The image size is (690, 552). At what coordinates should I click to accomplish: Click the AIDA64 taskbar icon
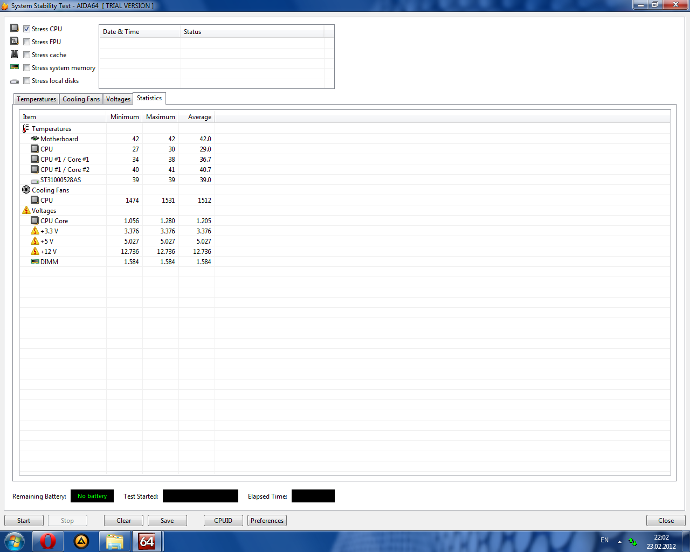147,541
